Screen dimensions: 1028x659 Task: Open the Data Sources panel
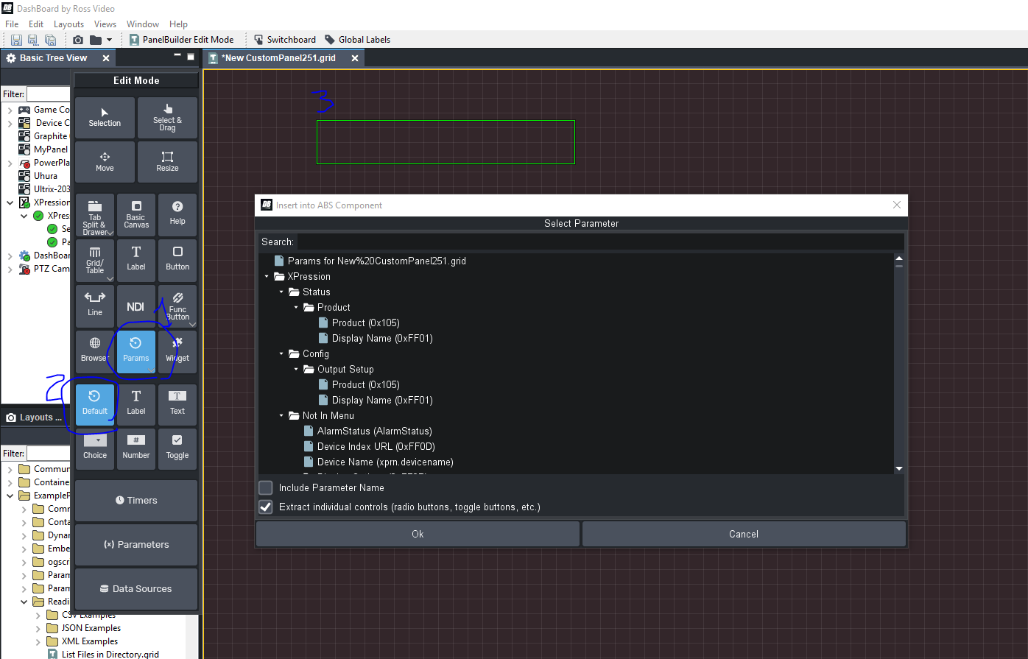click(x=136, y=589)
